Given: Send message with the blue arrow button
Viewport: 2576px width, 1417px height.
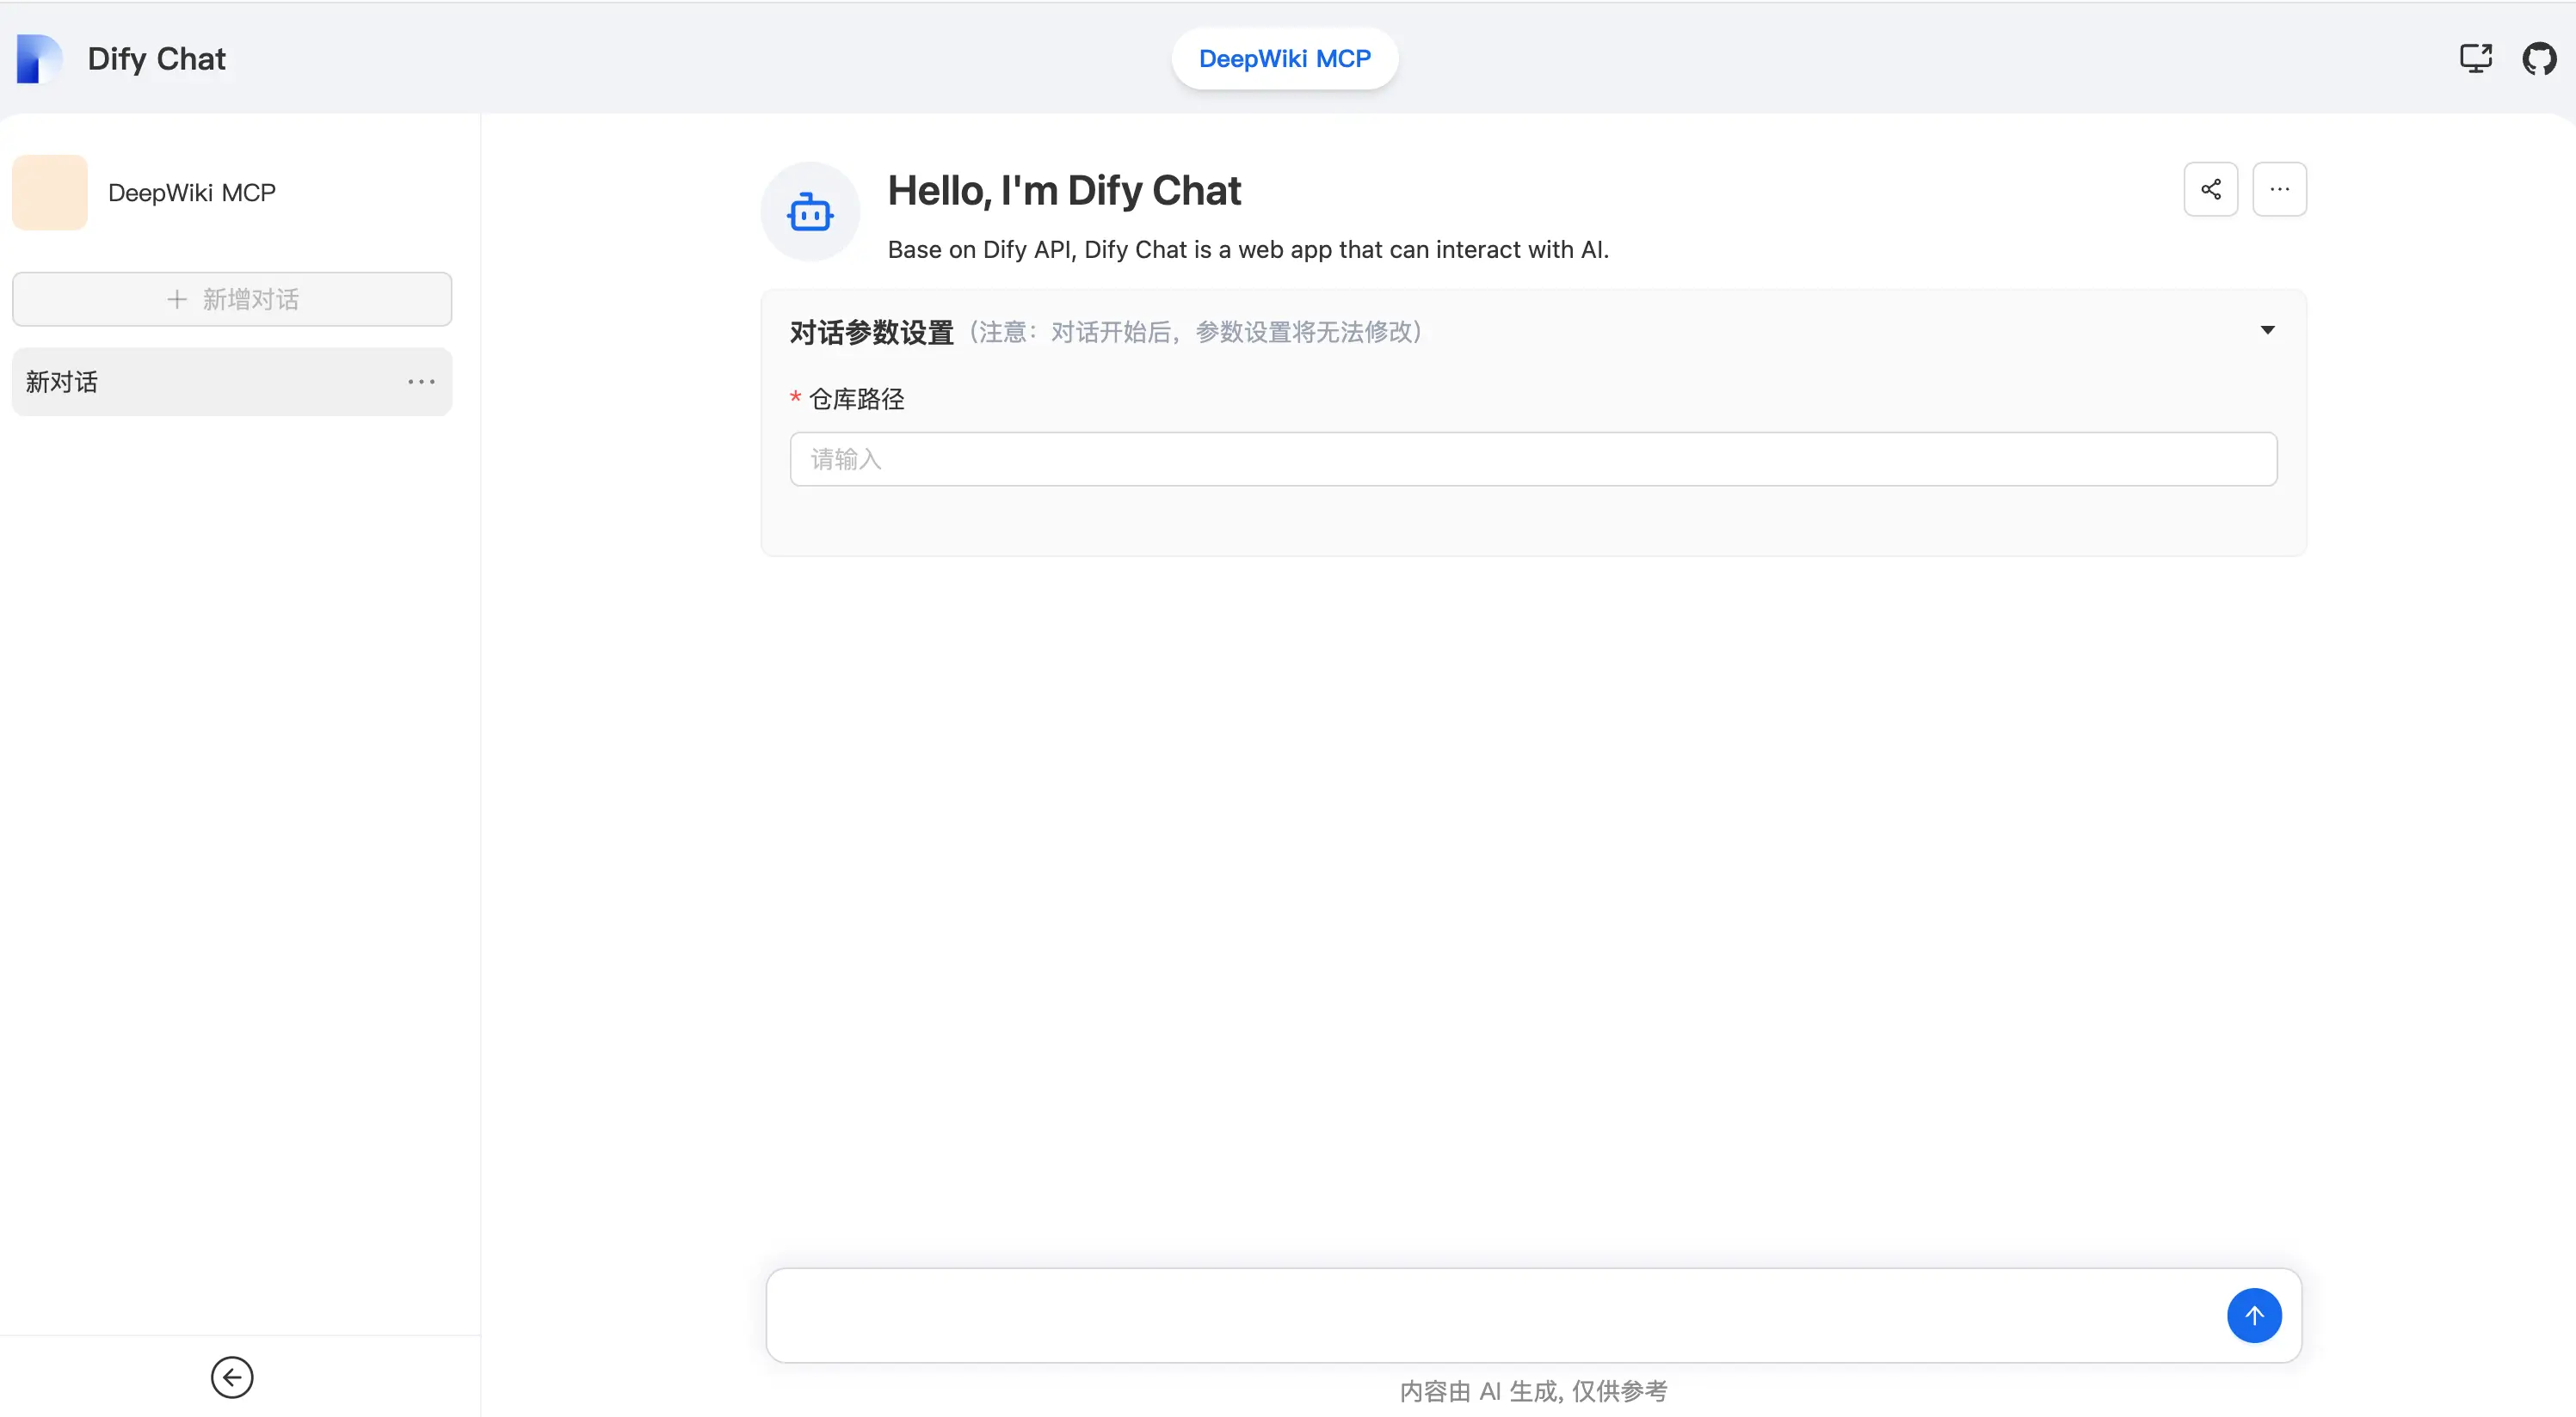Looking at the screenshot, I should click(2254, 1316).
